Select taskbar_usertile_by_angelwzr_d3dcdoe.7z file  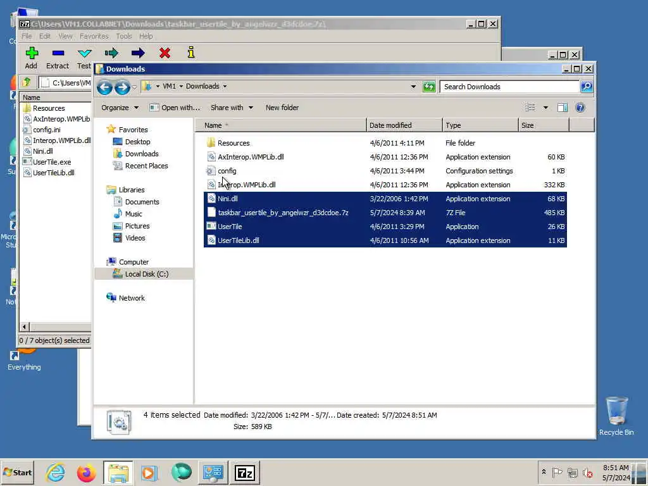(x=385, y=213)
